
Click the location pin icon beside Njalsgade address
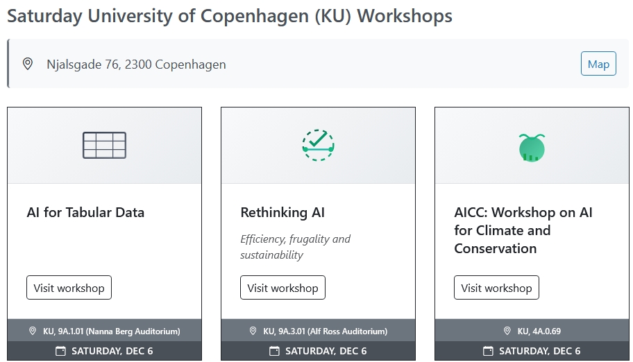click(x=28, y=64)
